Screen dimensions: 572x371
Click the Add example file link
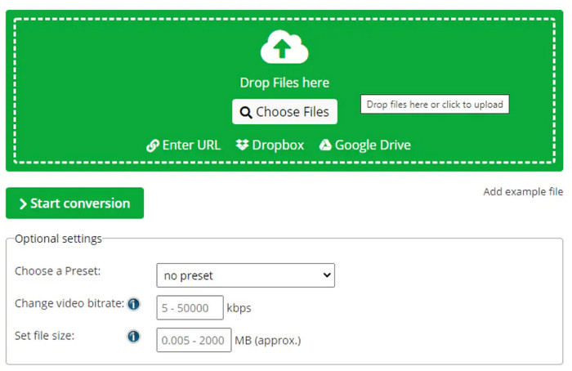[523, 192]
